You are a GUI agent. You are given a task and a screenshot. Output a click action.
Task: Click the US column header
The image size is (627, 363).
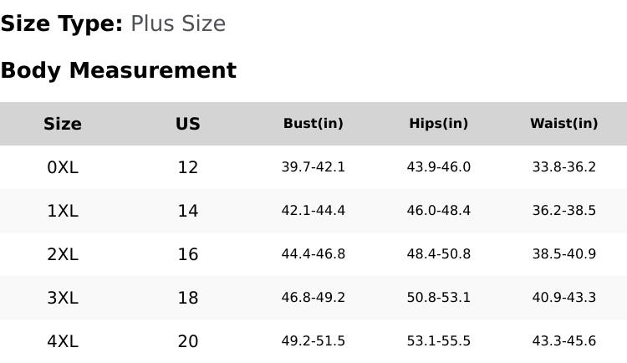[188, 124]
